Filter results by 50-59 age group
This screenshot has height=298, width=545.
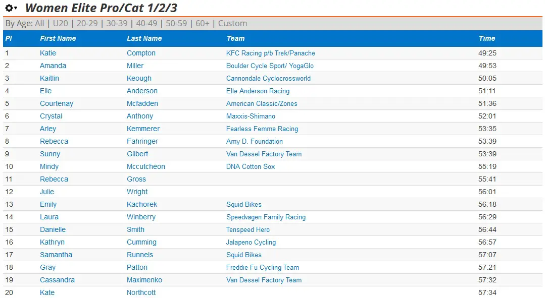(x=176, y=23)
